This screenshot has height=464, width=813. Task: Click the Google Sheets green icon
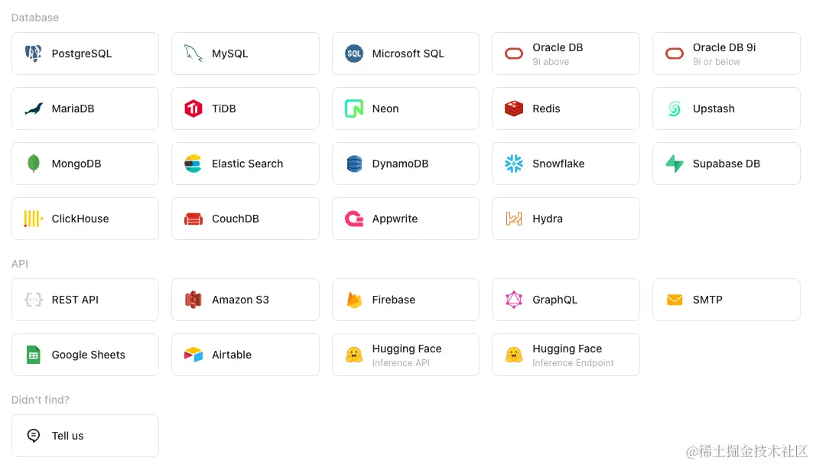point(33,355)
